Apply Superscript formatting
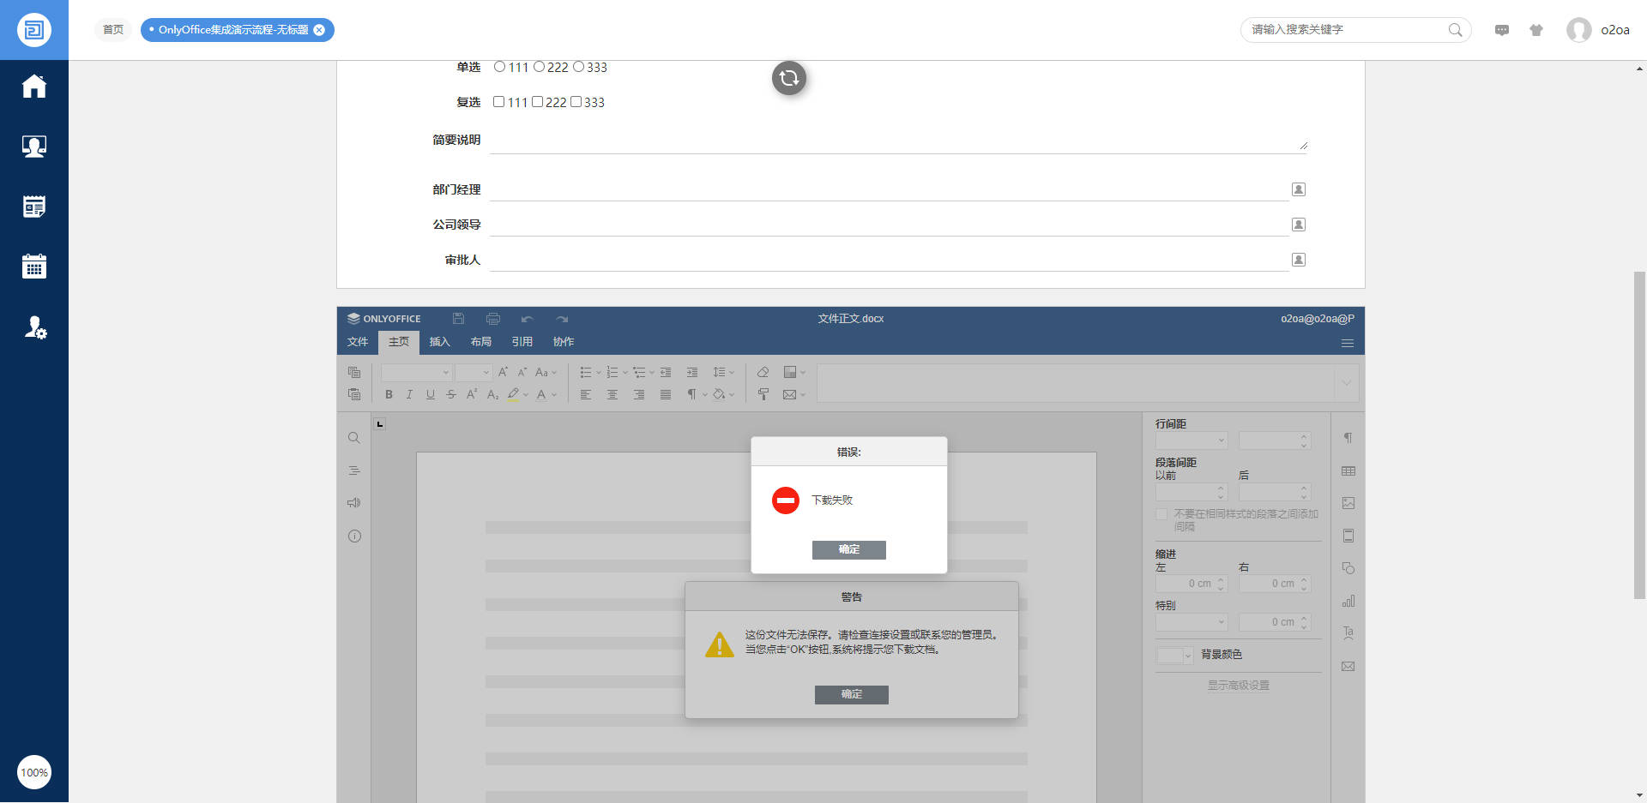Viewport: 1647px width, 803px height. (471, 394)
